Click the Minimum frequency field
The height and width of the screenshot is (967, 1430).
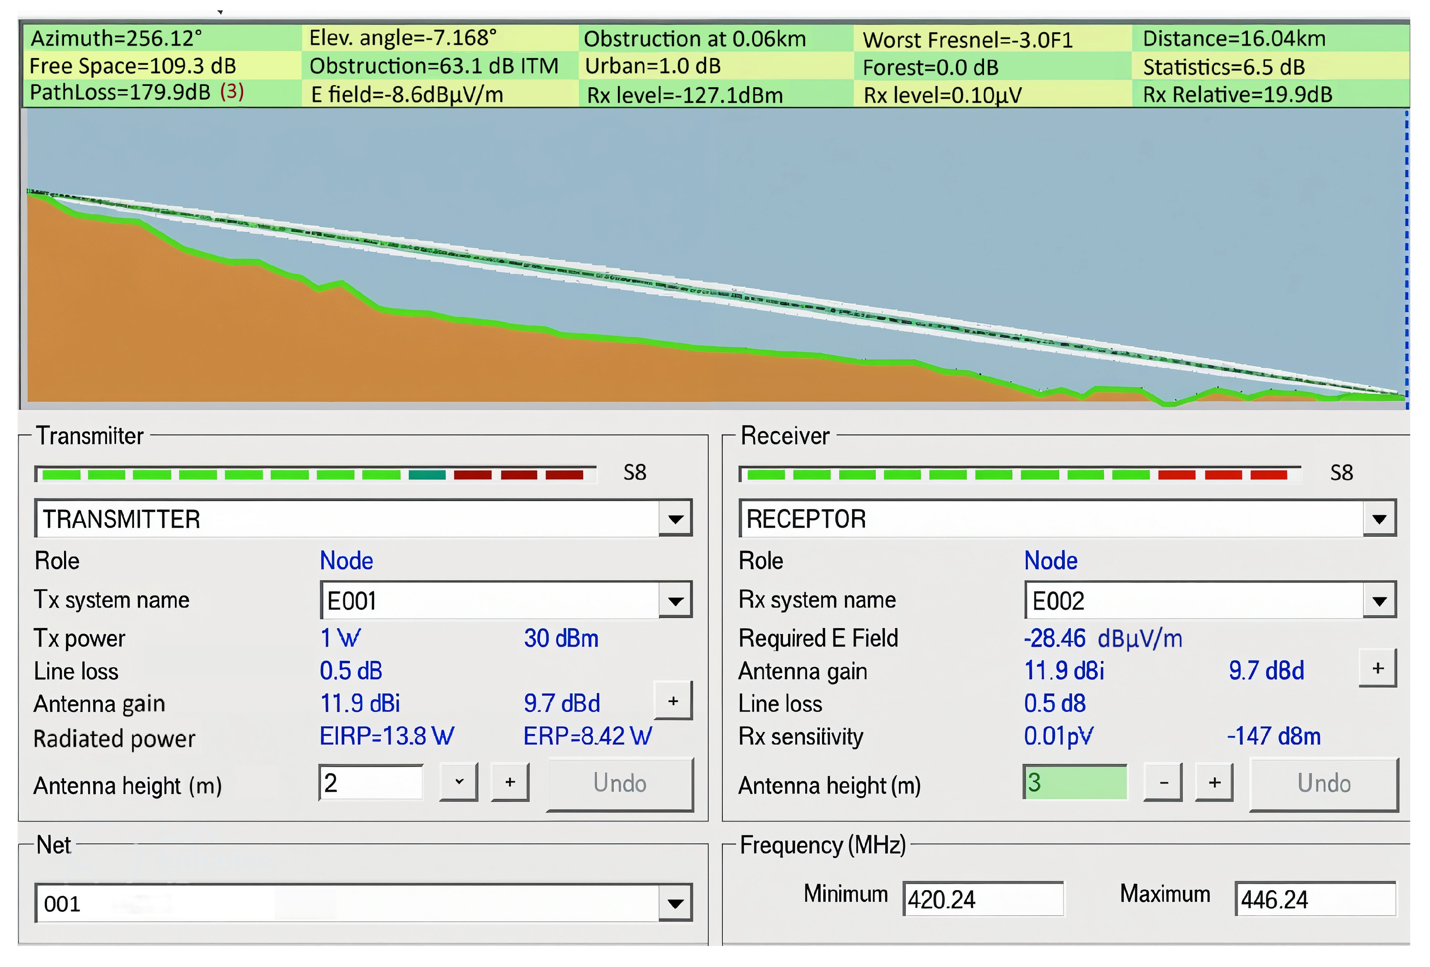point(983,900)
